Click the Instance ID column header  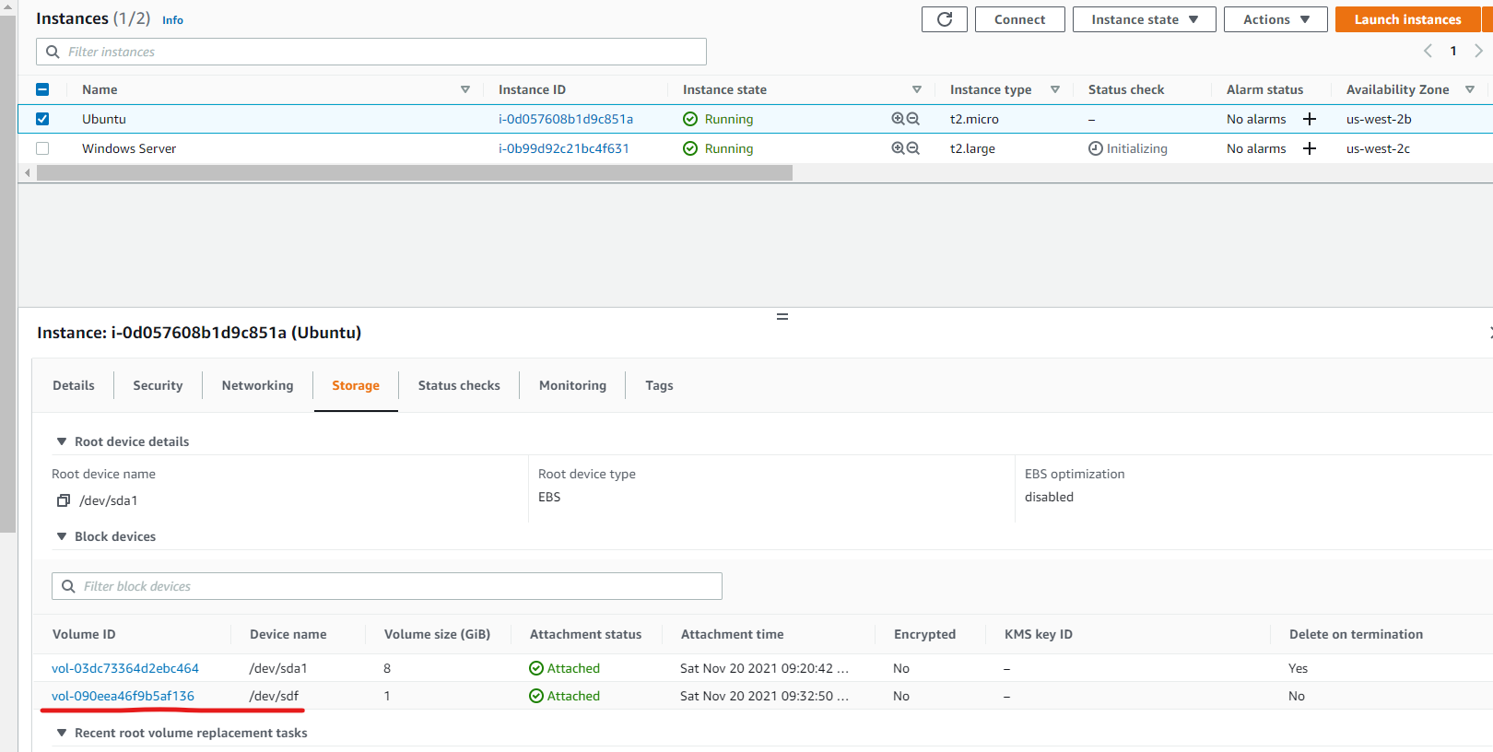532,89
